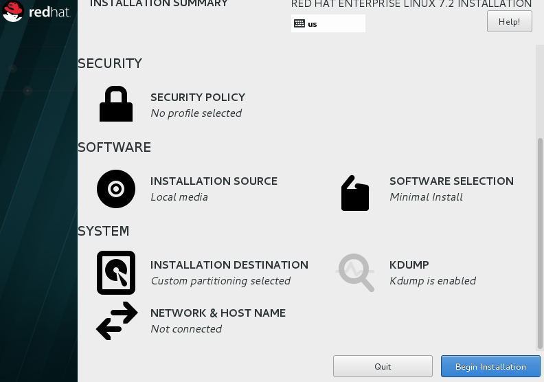Open the SECURITY POLICY title link
The image size is (544, 382).
[198, 97]
